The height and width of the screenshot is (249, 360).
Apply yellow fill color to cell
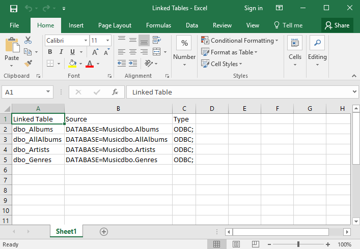click(72, 64)
